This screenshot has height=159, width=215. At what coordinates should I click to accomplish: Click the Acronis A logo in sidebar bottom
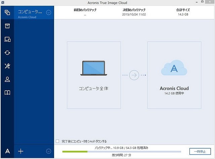7,151
